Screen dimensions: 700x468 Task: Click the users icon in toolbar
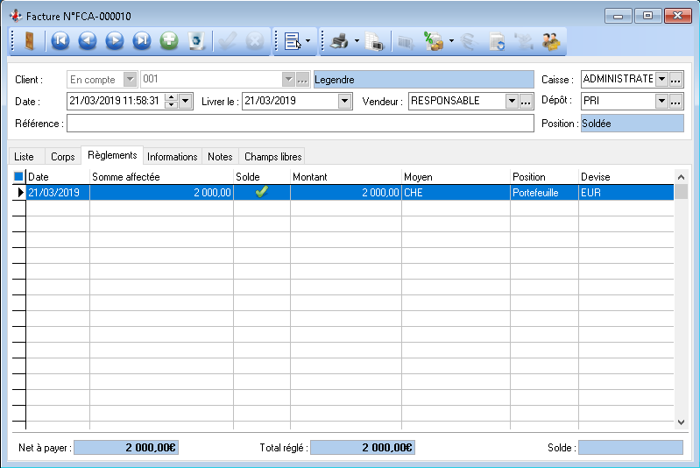pyautogui.click(x=551, y=40)
